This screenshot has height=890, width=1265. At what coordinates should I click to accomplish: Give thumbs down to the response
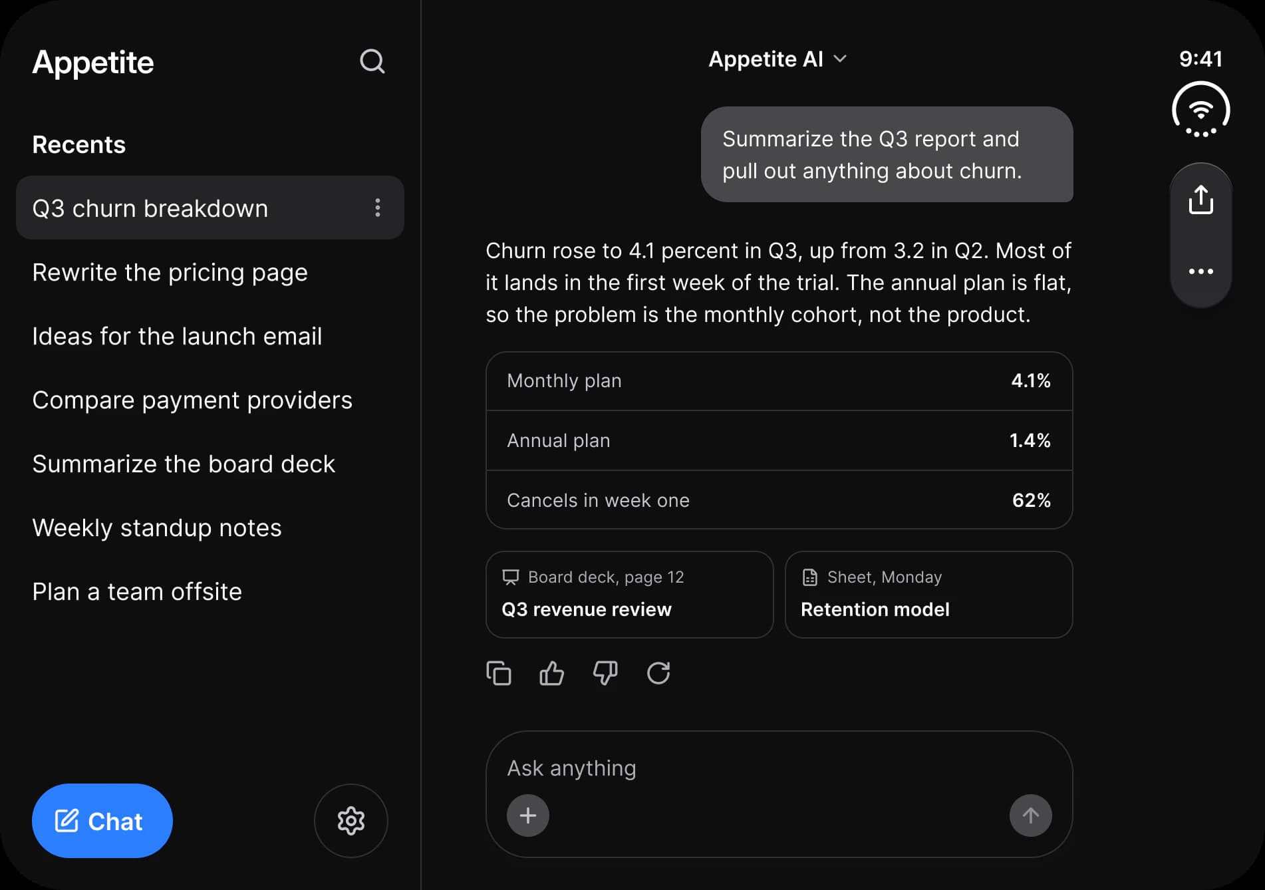pyautogui.click(x=605, y=673)
